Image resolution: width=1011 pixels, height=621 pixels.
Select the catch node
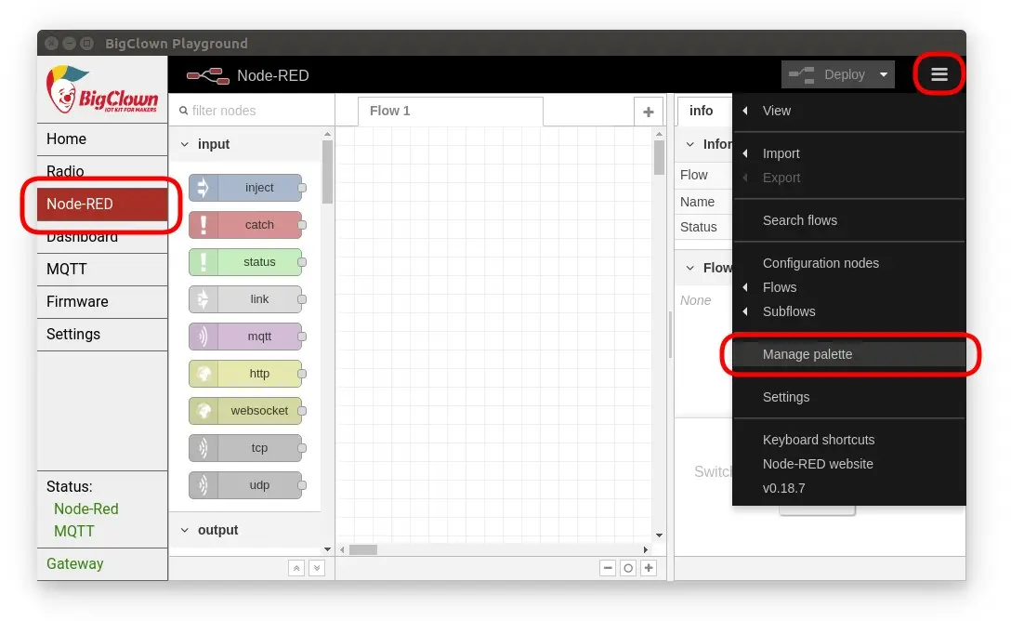(245, 225)
